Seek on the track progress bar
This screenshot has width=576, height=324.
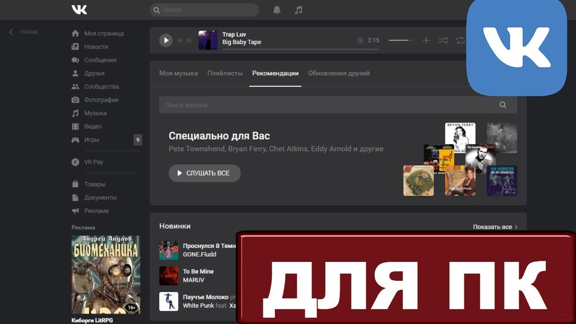click(301, 49)
